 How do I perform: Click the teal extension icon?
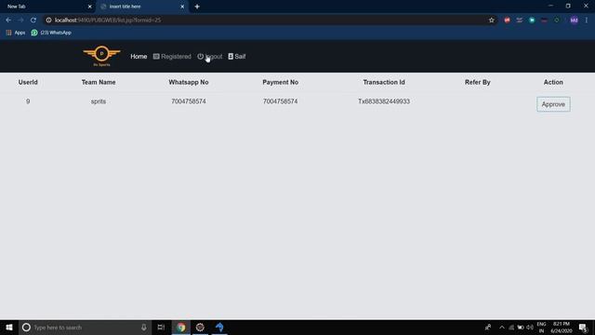(532, 20)
